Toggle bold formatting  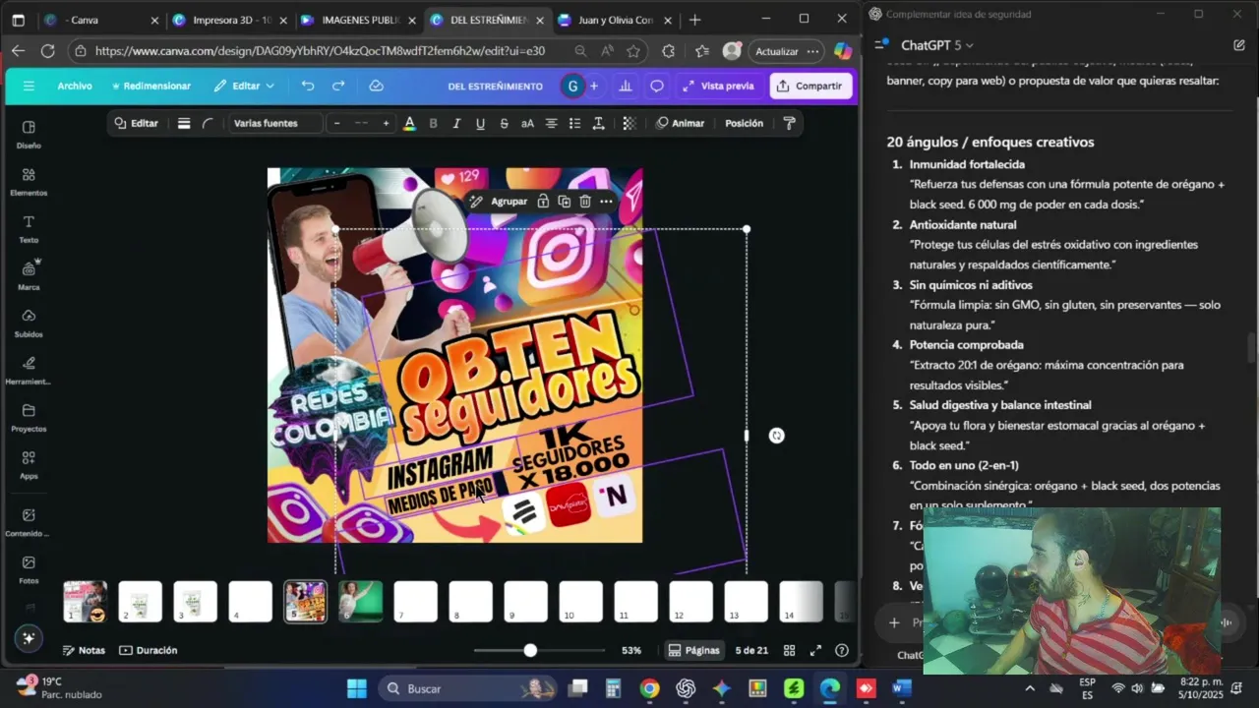pos(433,124)
